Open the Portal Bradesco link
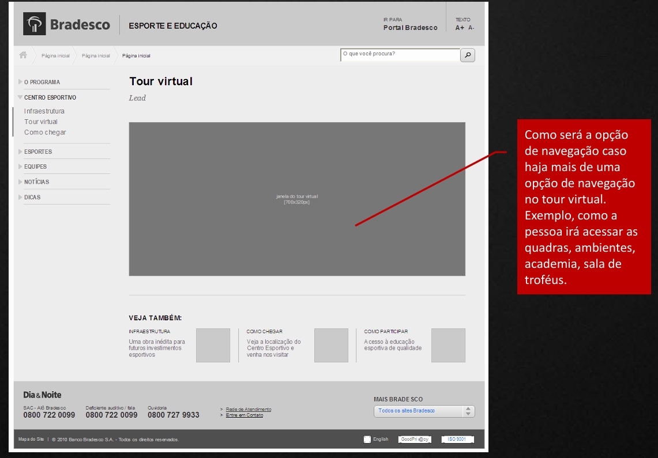Viewport: 658px width, 458px height. tap(410, 28)
